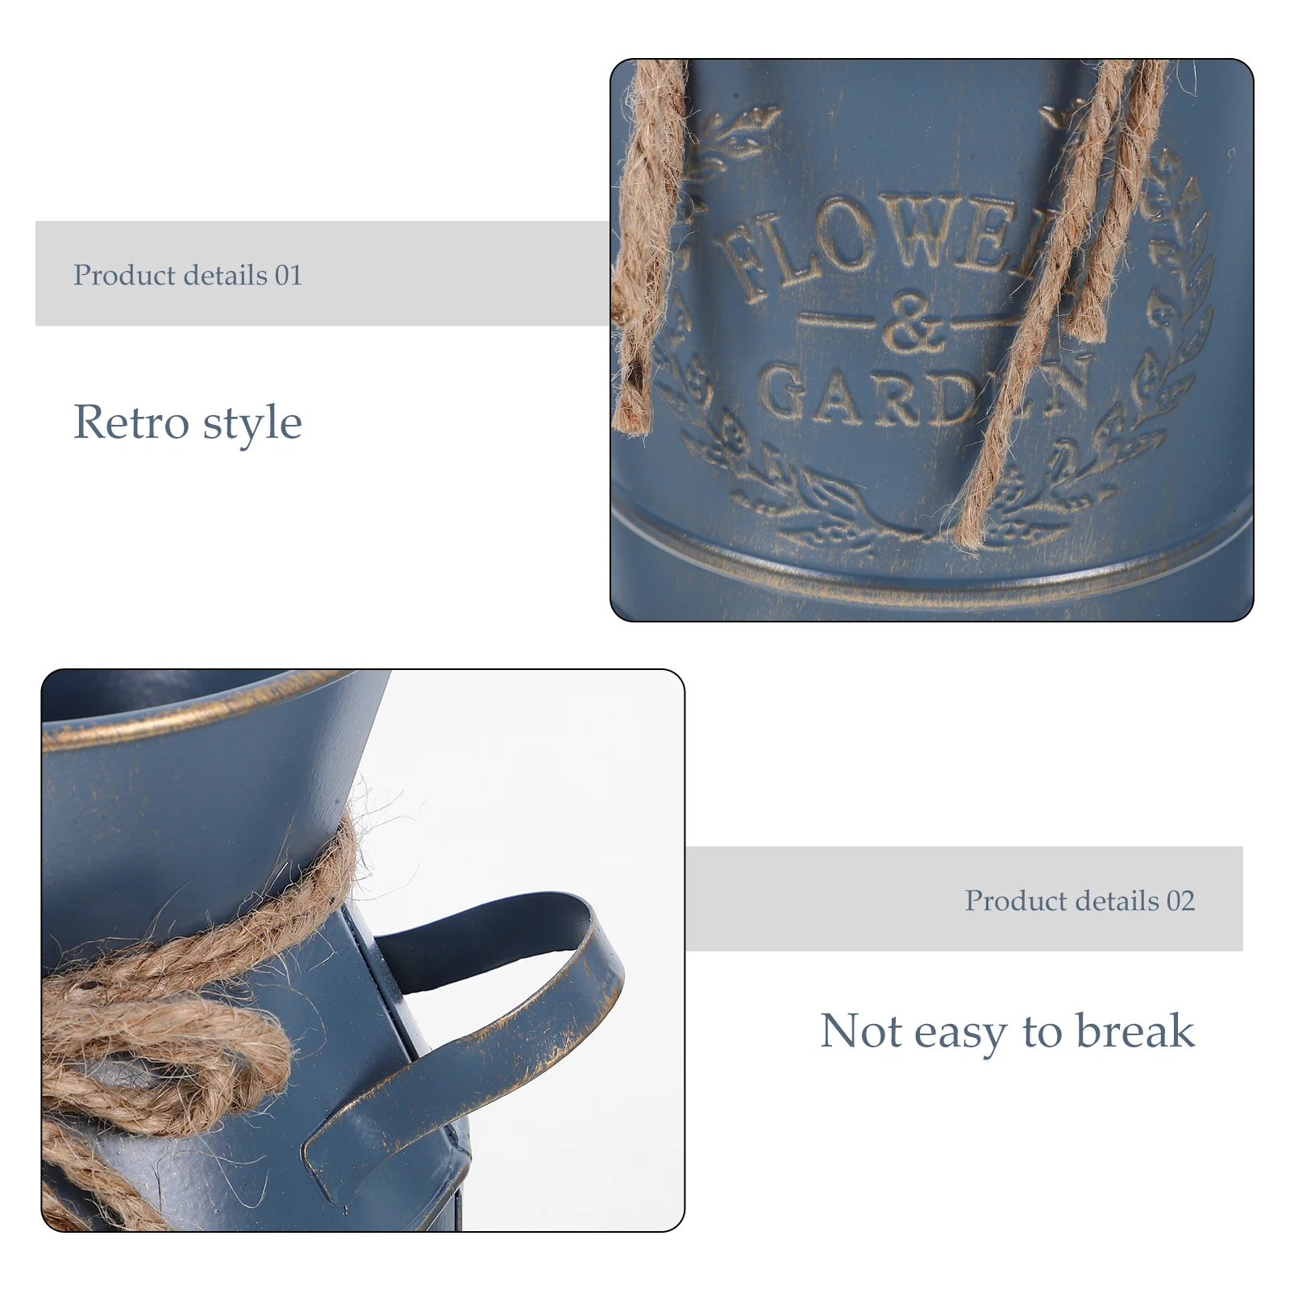This screenshot has height=1290, width=1290.
Task: Click the gray banner behind 'Product details 02'
Action: pyautogui.click(x=963, y=899)
